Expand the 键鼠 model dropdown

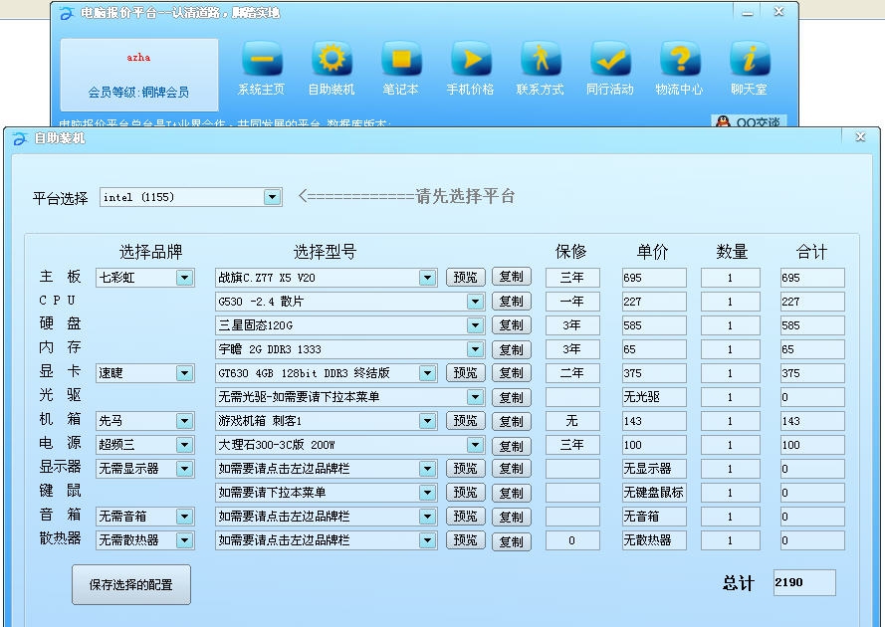427,493
